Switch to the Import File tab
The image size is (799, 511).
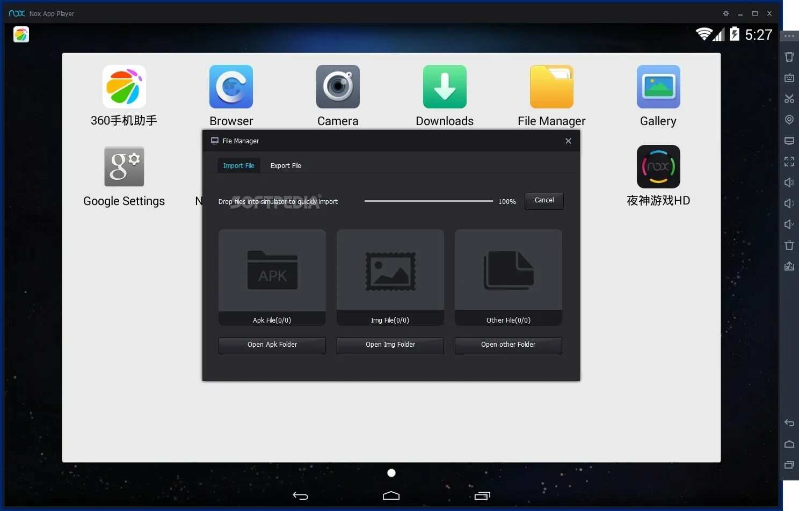click(x=239, y=165)
